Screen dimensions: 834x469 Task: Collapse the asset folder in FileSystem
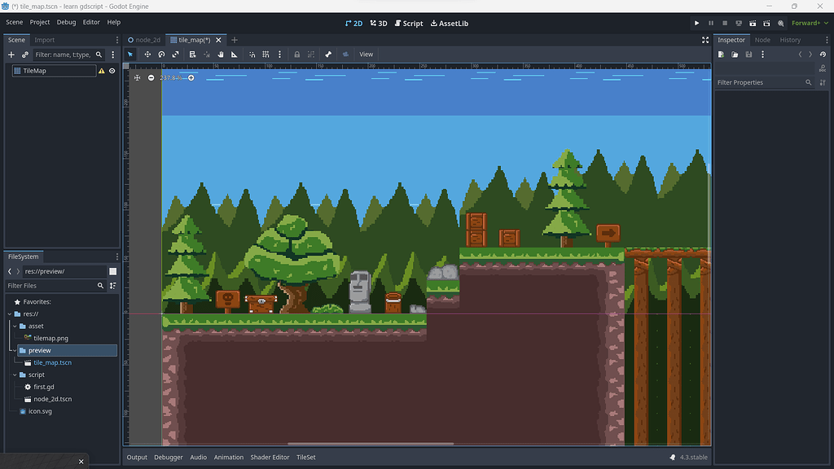(15, 326)
